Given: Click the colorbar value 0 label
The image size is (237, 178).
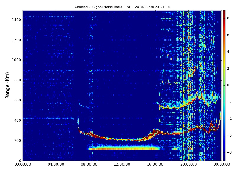Looking at the screenshot, I should click(228, 85).
